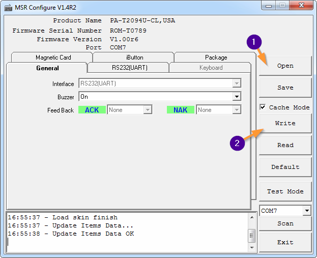The height and width of the screenshot is (258, 317).
Task: Click the Scan button
Action: tap(285, 223)
